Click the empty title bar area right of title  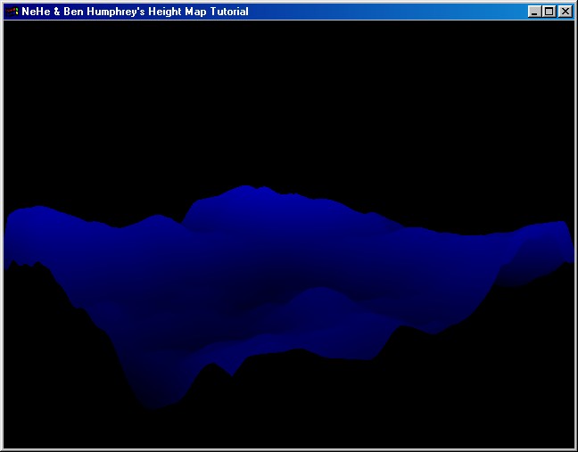(x=384, y=12)
